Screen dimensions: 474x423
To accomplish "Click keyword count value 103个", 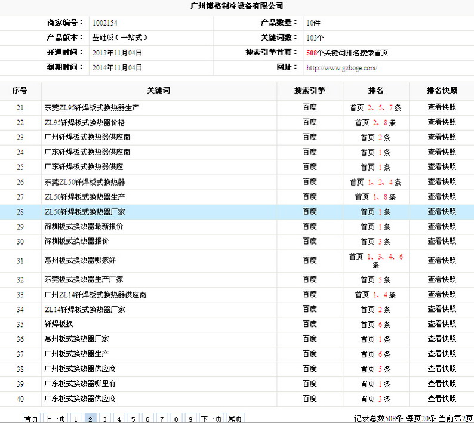I will tap(315, 38).
